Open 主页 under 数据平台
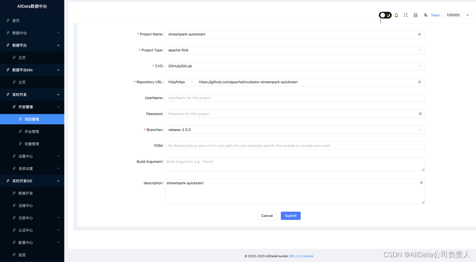This screenshot has width=476, height=262. point(32,58)
